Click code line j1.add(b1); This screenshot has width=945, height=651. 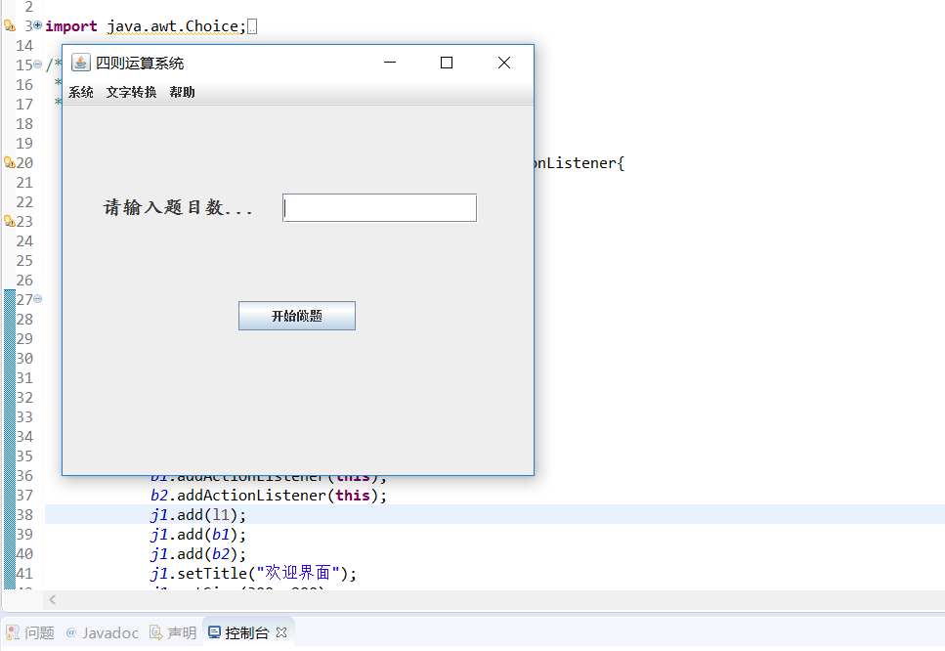[198, 535]
